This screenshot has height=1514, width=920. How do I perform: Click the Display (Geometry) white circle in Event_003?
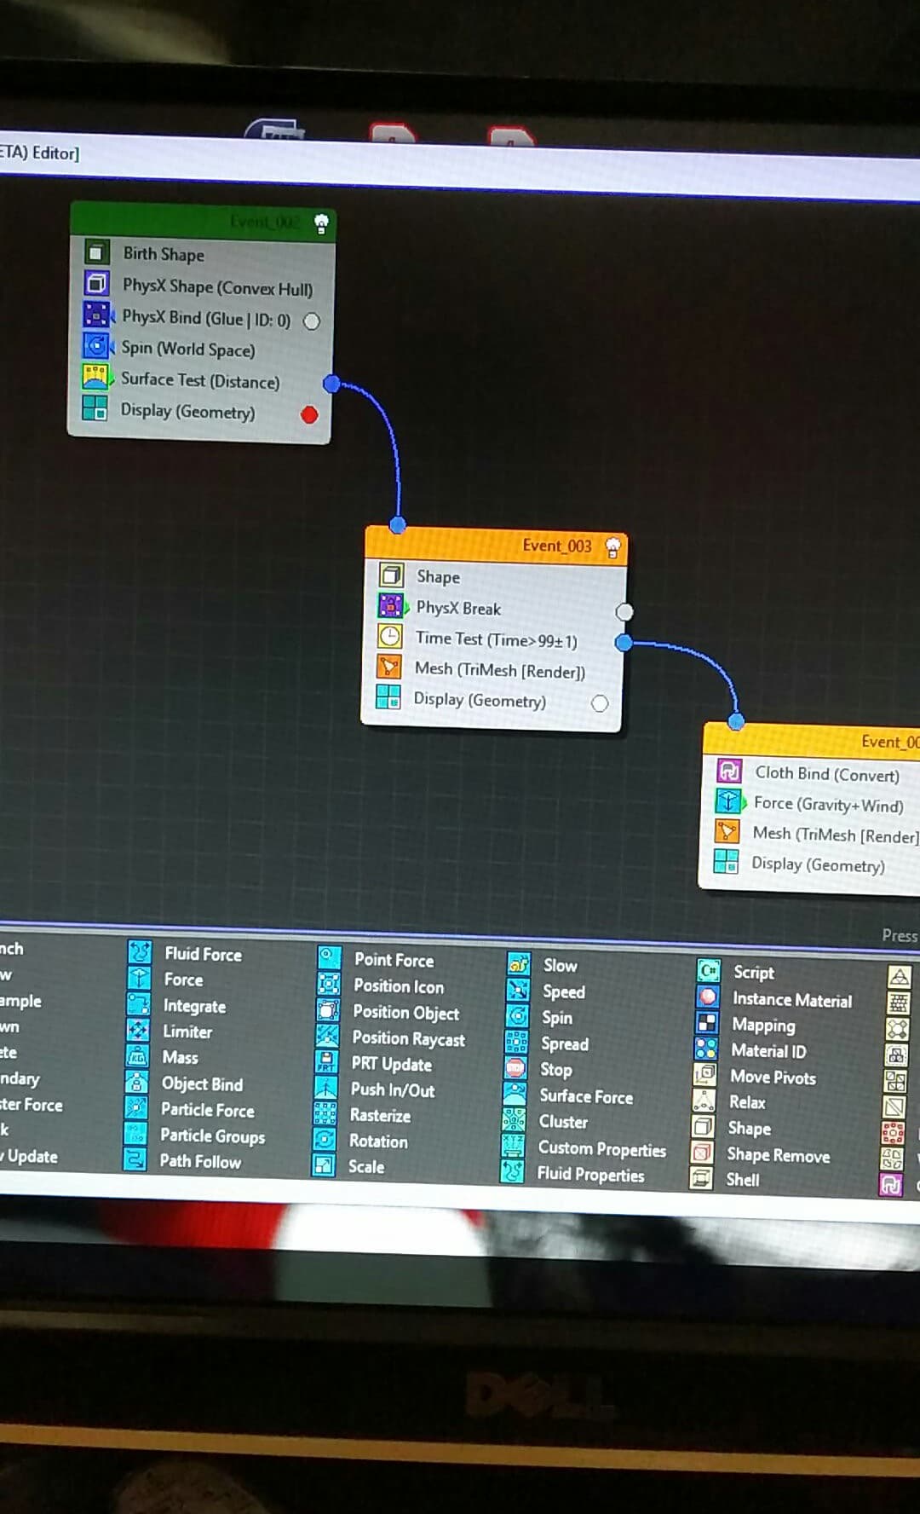click(600, 703)
